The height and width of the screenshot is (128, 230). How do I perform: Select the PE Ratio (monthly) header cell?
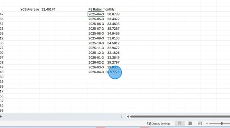(x=102, y=9)
